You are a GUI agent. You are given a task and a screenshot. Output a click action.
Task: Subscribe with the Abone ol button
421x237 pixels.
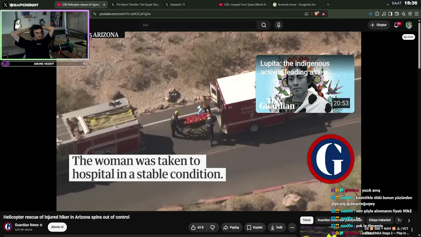(57, 227)
